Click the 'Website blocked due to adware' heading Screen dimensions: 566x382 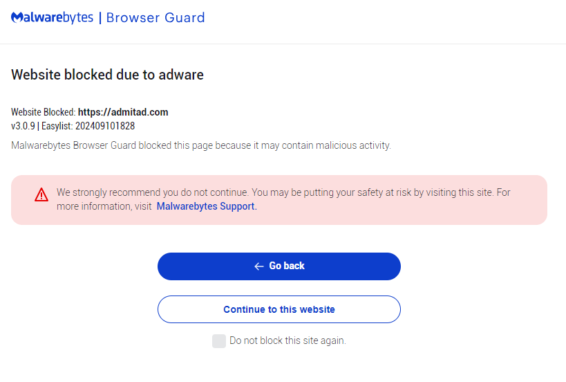click(107, 75)
